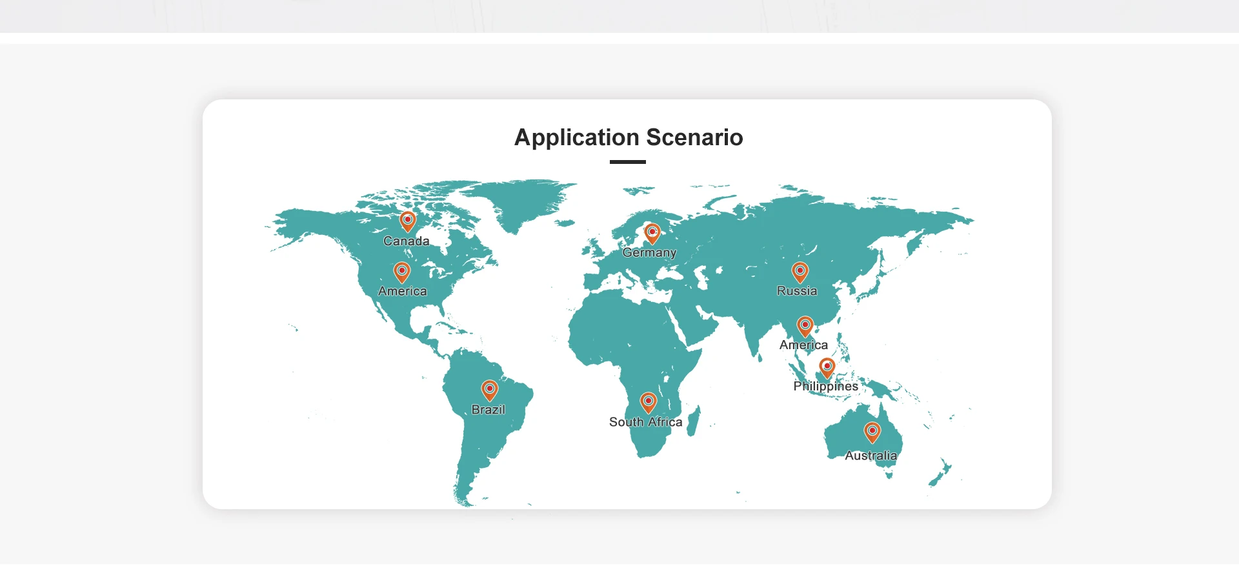
Task: Select the pin marker above Russia
Action: 800,272
